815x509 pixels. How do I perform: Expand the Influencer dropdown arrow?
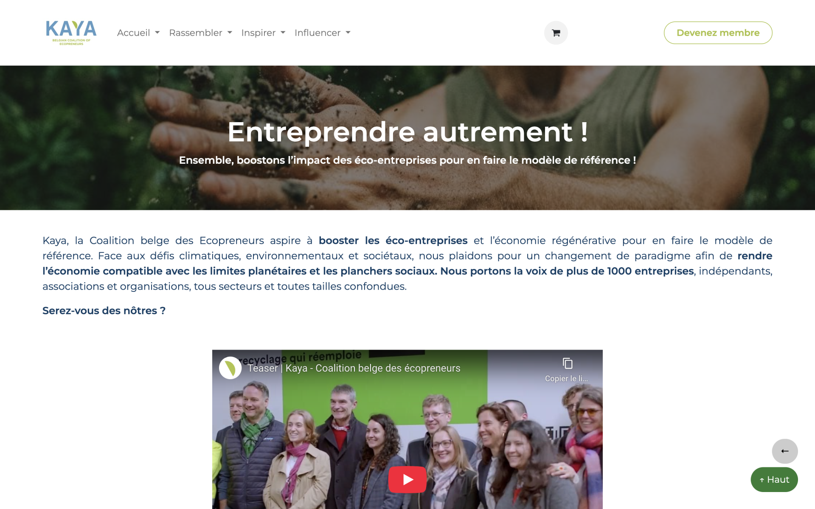click(x=348, y=33)
